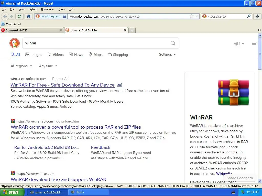Select the Maps search tab
262x196 pixels.
(x=96, y=55)
